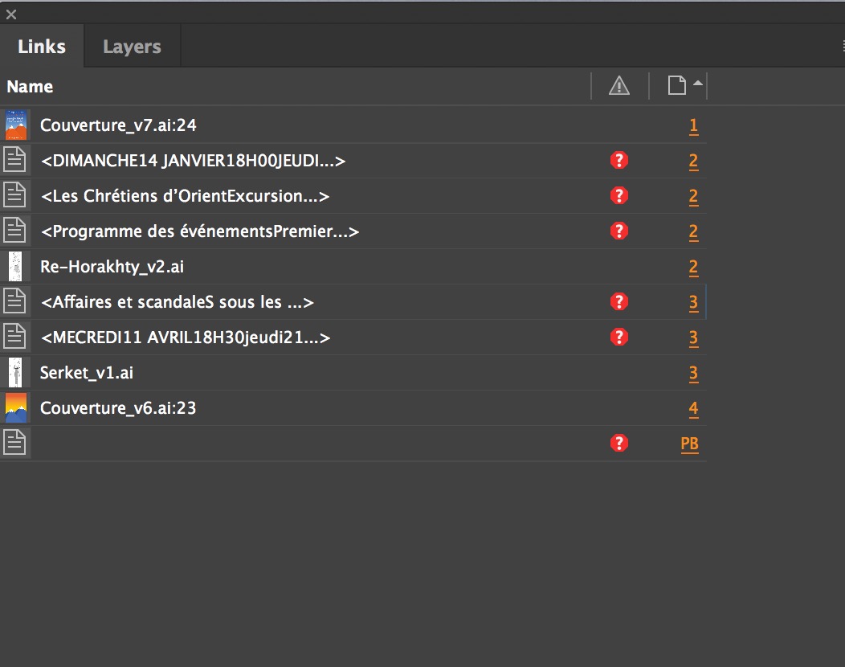Click text file icon for Les Chrétiens d'Orient
Viewport: 845px width, 667px height.
tap(14, 195)
